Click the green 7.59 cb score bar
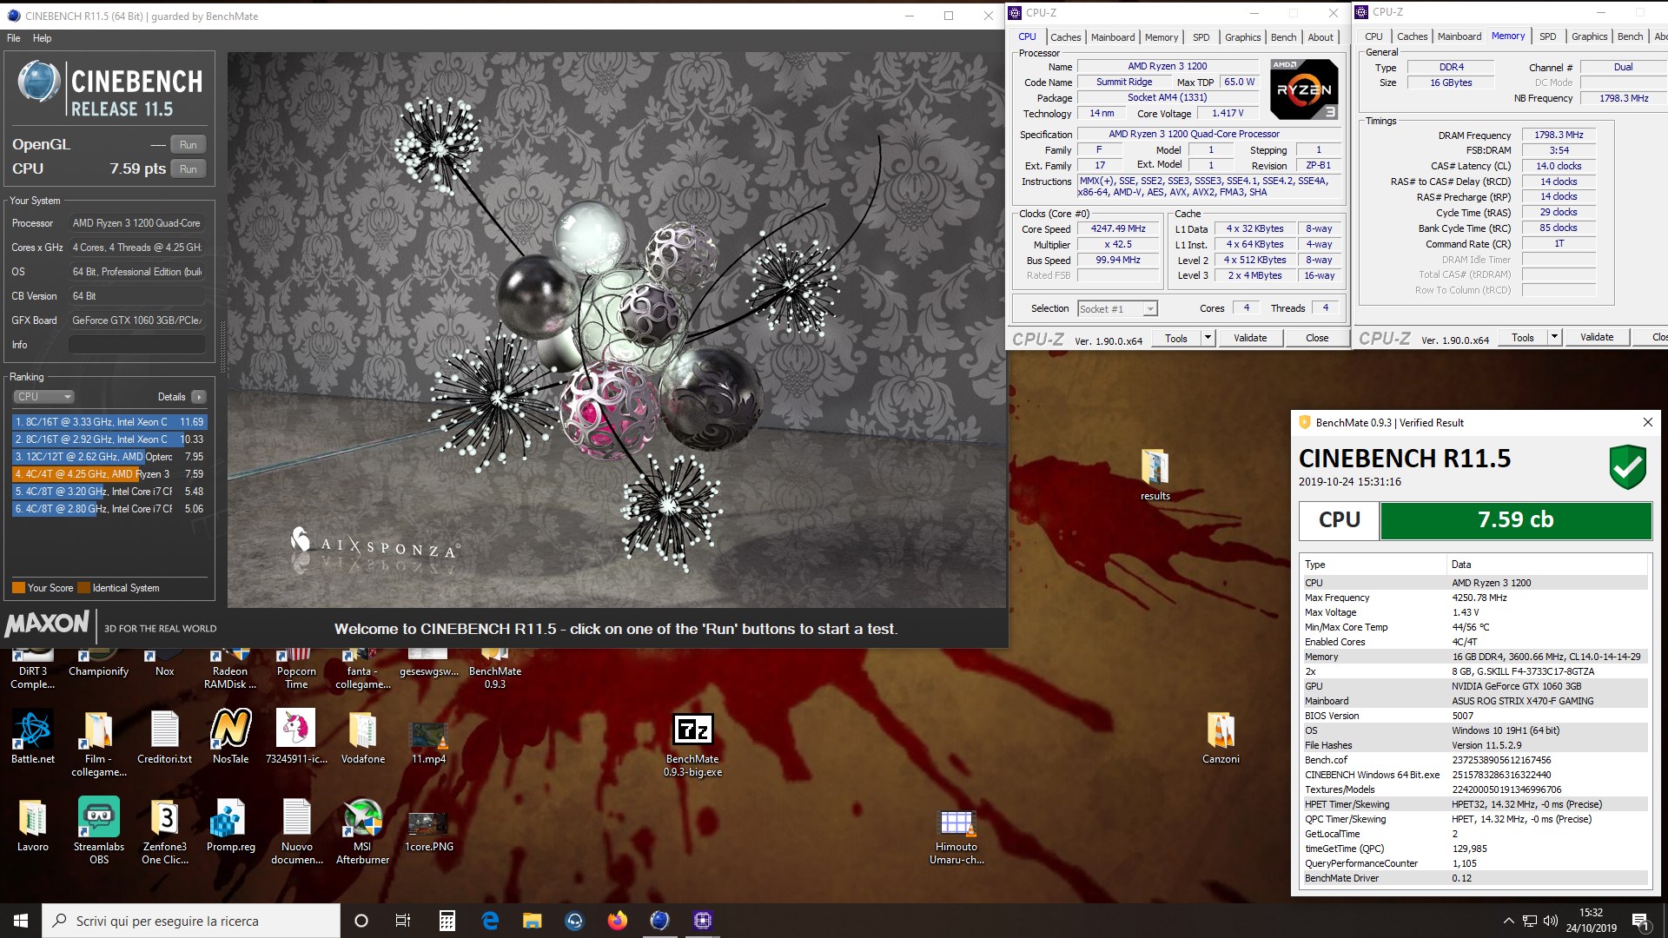 [x=1516, y=519]
